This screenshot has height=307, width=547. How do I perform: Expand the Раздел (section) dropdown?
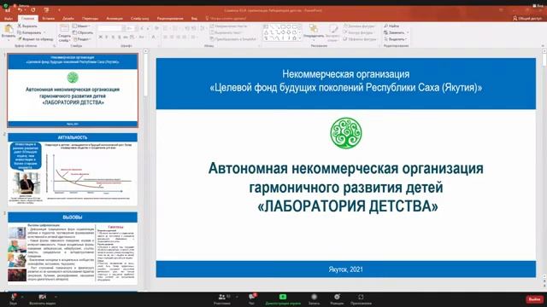point(82,39)
